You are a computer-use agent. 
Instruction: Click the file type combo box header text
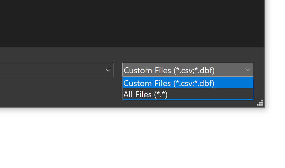click(169, 70)
